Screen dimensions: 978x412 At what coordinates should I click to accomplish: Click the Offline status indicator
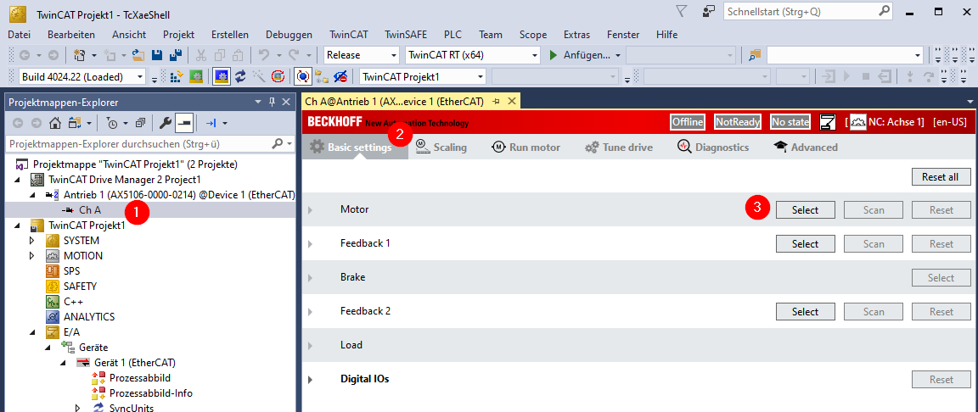688,122
